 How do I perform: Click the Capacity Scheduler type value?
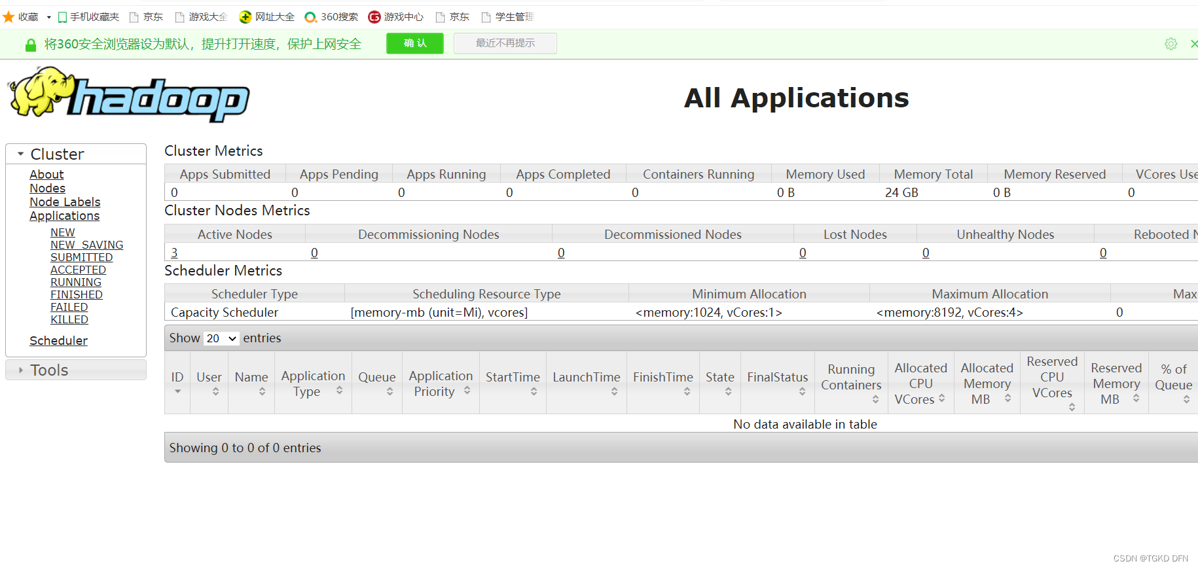point(225,312)
